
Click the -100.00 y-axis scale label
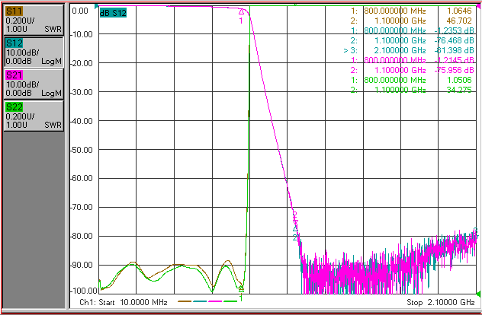click(x=84, y=290)
